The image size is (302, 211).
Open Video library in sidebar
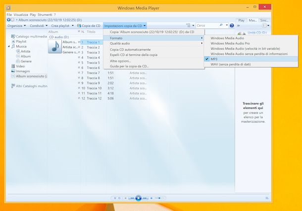tap(18, 66)
